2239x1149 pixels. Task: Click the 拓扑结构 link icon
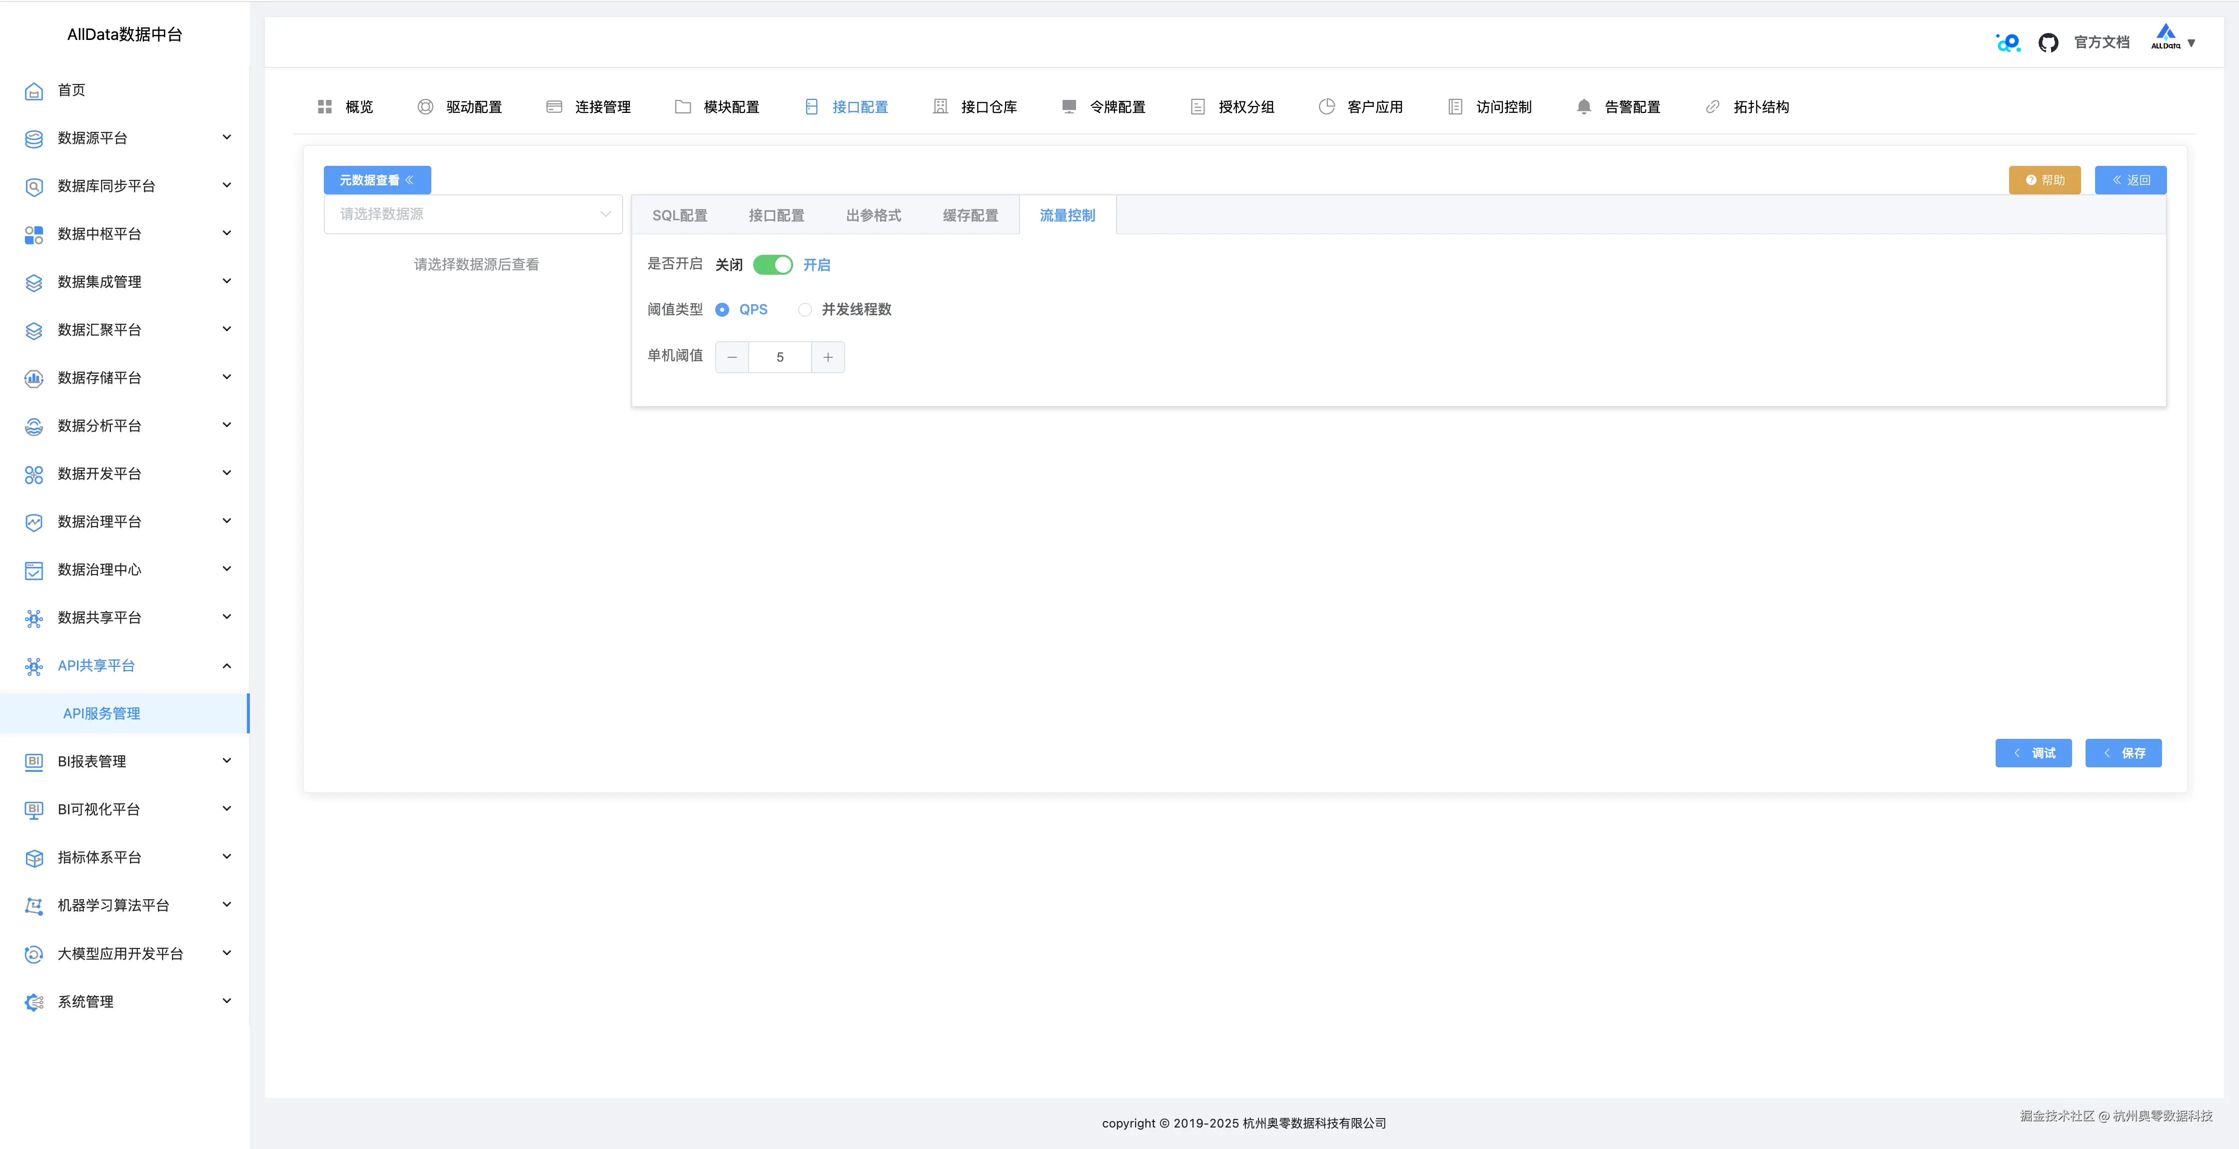(x=1712, y=107)
